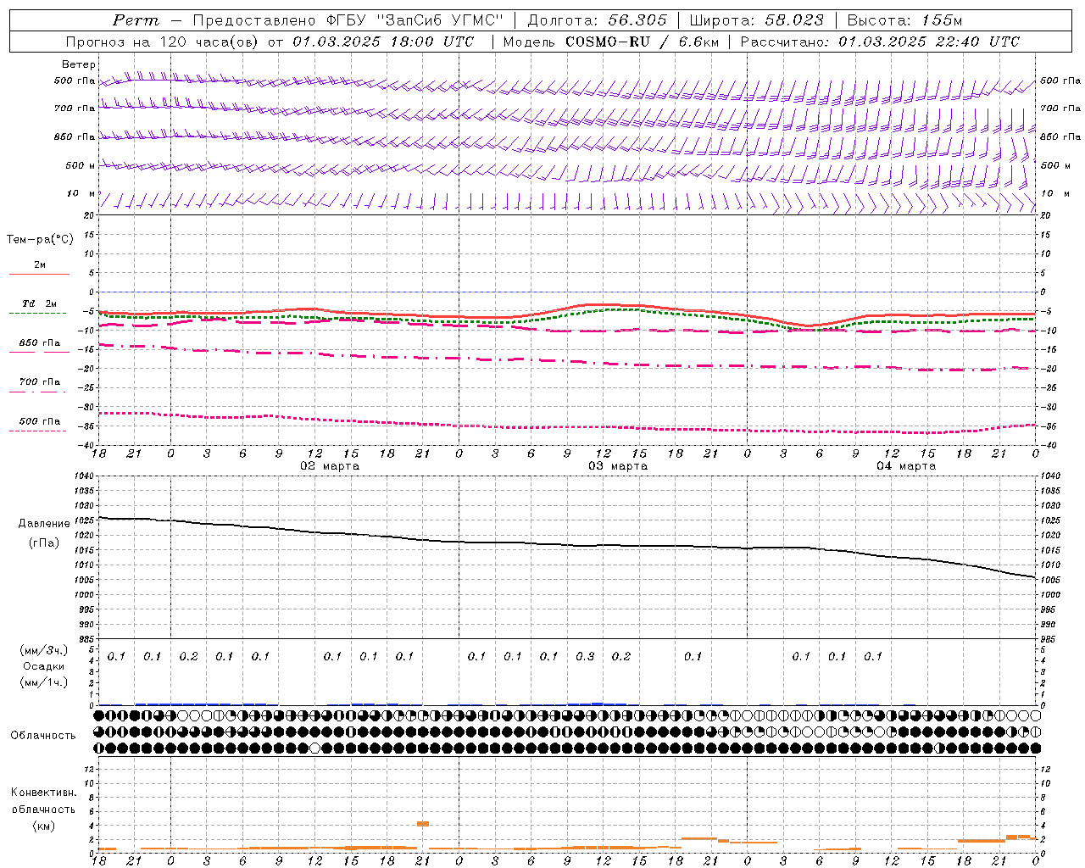Click the "Ветер" wind panel label
Viewport: 1085px width, 868px height.
click(x=79, y=64)
